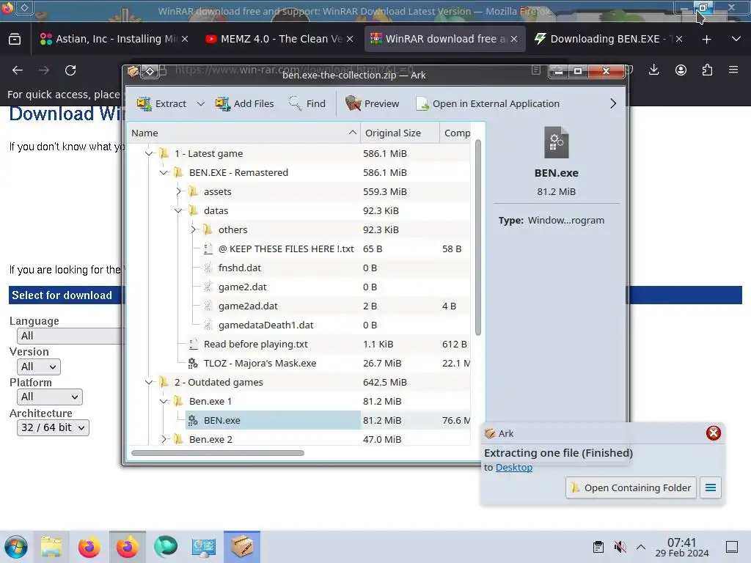Open the Version dropdown on WinRAR page
This screenshot has width=751, height=563.
pos(39,367)
